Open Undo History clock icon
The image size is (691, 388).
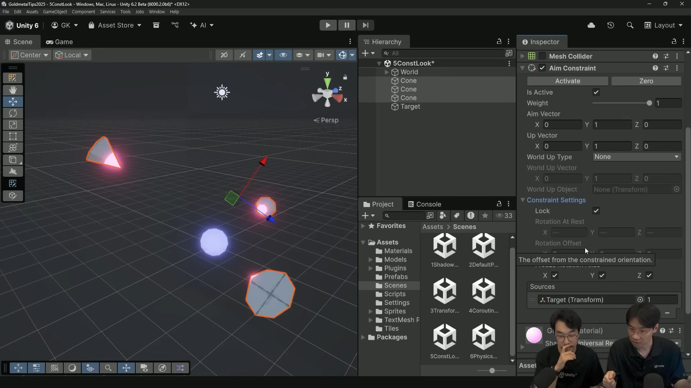(611, 25)
